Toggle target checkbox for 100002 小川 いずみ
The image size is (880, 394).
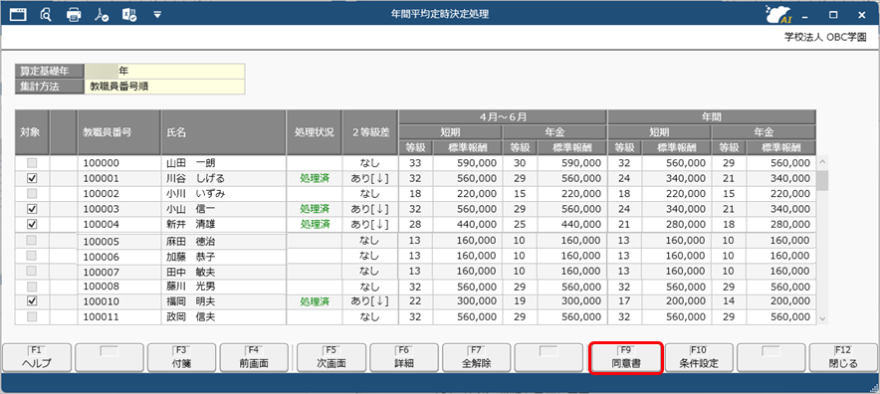click(32, 194)
